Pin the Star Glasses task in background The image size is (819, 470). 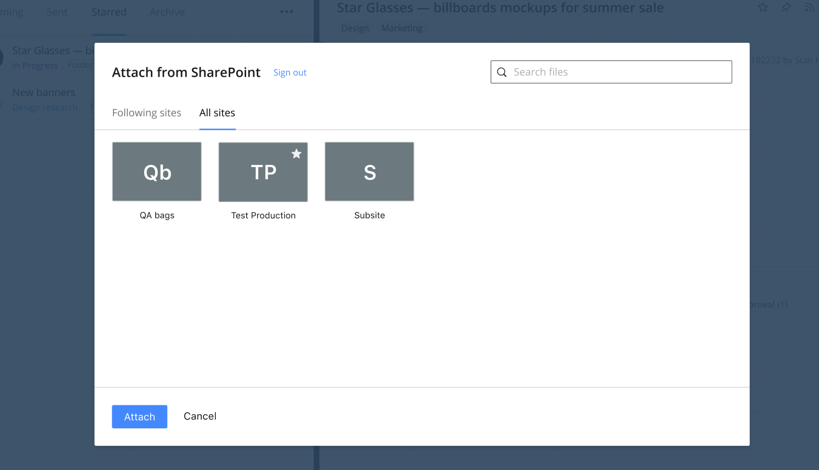[786, 7]
